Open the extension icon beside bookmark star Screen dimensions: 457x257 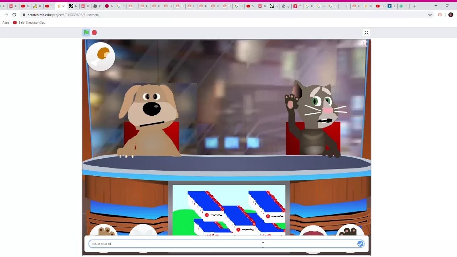click(x=440, y=15)
